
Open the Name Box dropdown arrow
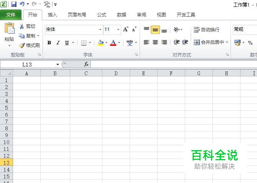58,65
